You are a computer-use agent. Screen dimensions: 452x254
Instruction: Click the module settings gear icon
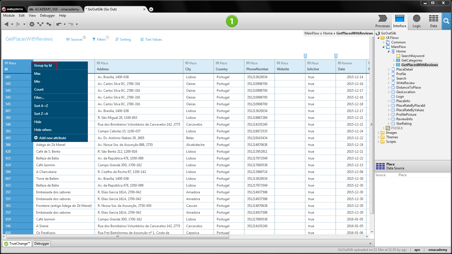pos(32,24)
